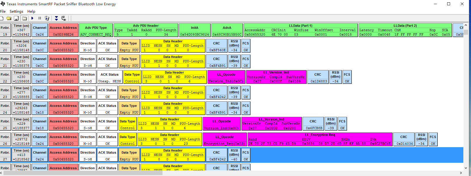Screen dimensions: 471x176
Task: Click IVm value 0x6C27BC4E
Action: click(x=380, y=144)
